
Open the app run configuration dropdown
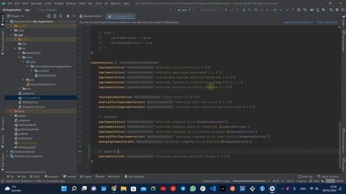pyautogui.click(x=184, y=10)
